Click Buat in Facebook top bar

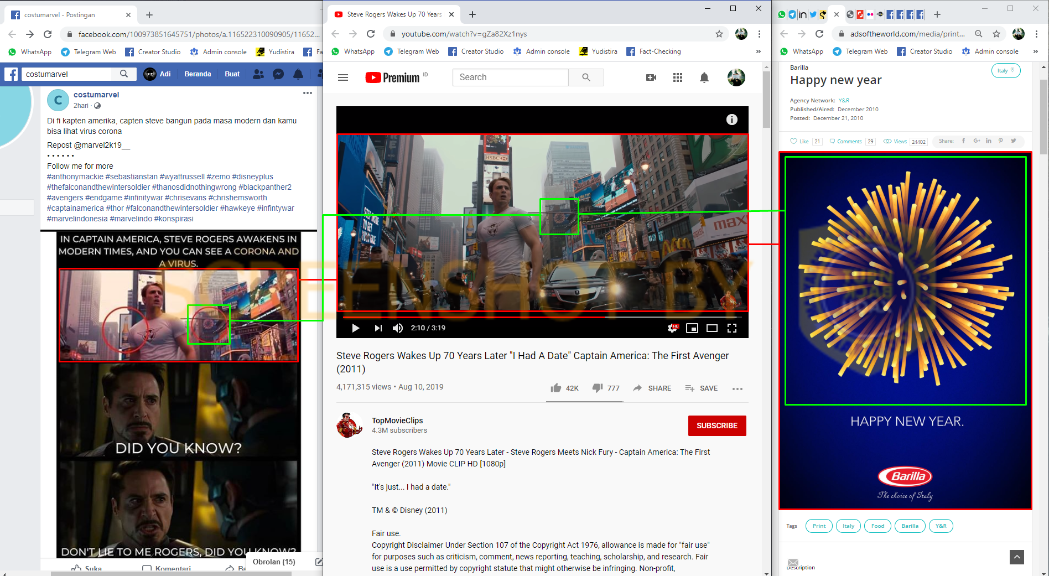pos(232,74)
